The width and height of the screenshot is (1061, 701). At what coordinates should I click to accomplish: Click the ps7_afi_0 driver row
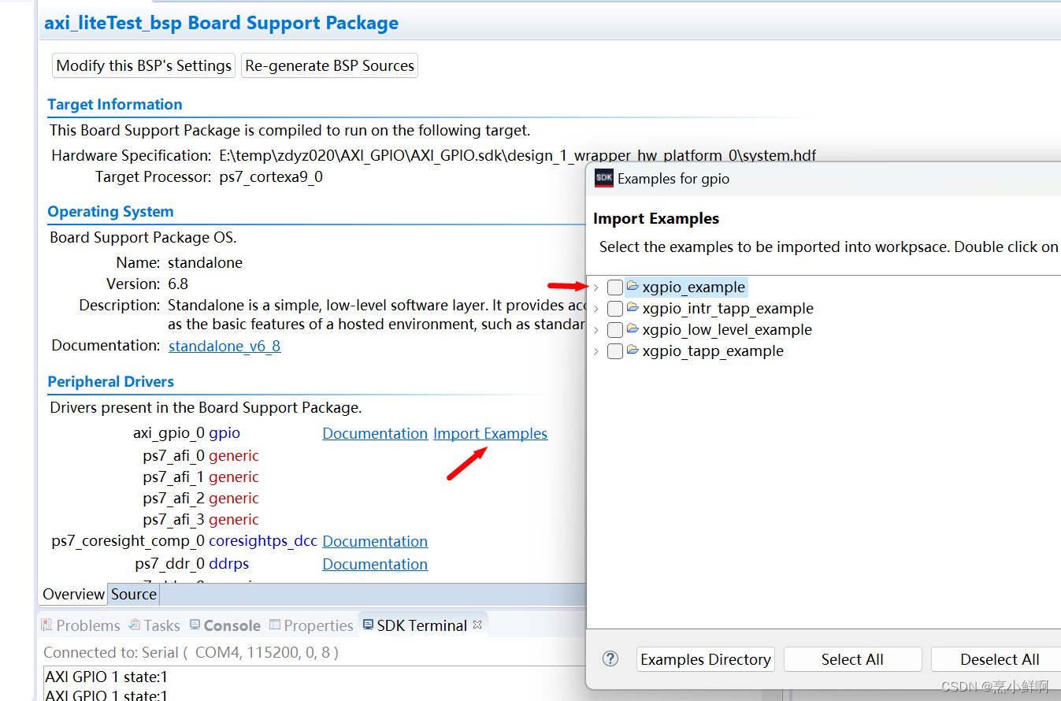point(201,456)
